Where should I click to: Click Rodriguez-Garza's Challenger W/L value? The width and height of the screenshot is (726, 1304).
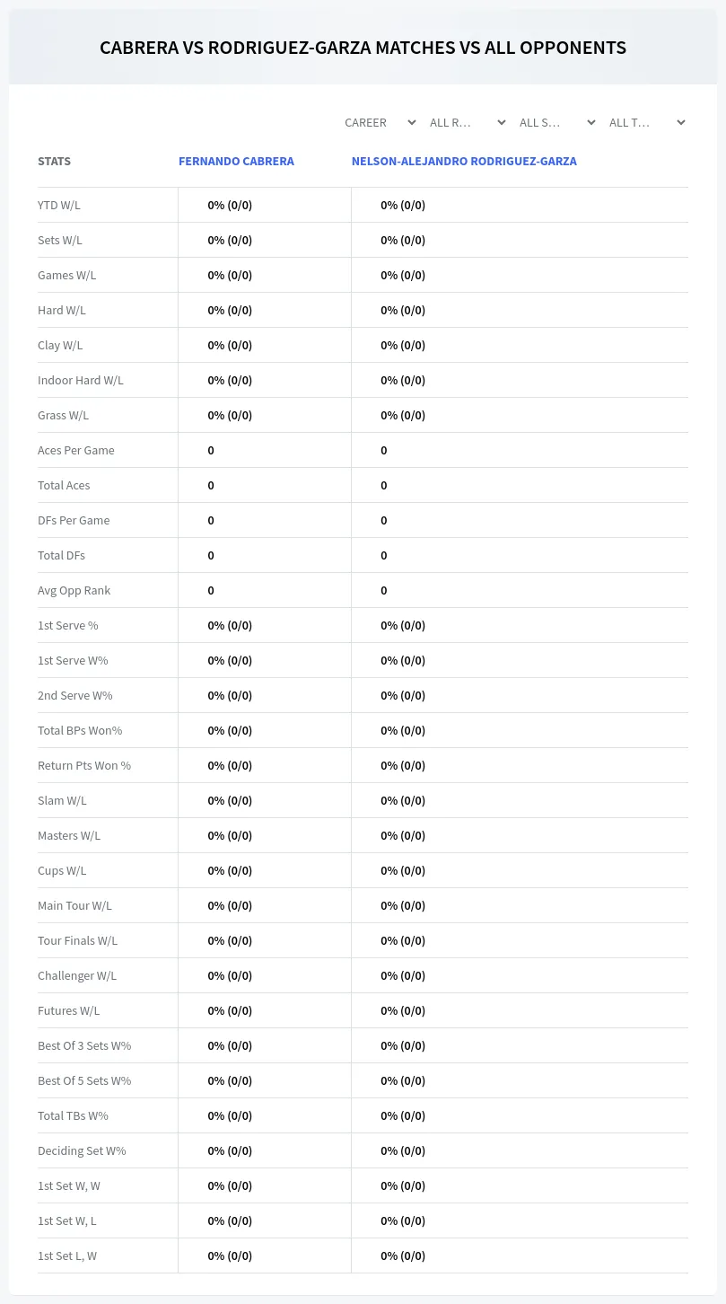click(x=403, y=975)
